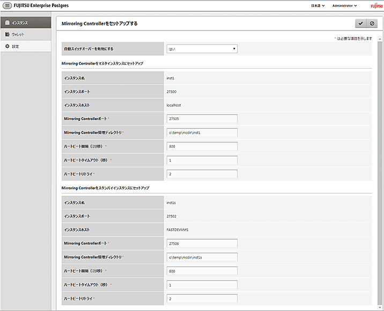384x311 pixels.
Task: Click the scrollbar up arrow
Action: pyautogui.click(x=380, y=39)
